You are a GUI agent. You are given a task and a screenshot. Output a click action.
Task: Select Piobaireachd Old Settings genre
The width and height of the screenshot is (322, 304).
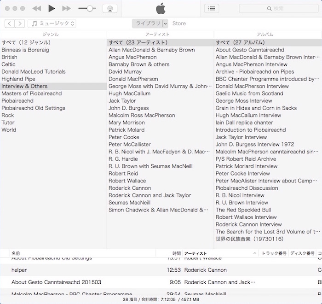click(33, 108)
